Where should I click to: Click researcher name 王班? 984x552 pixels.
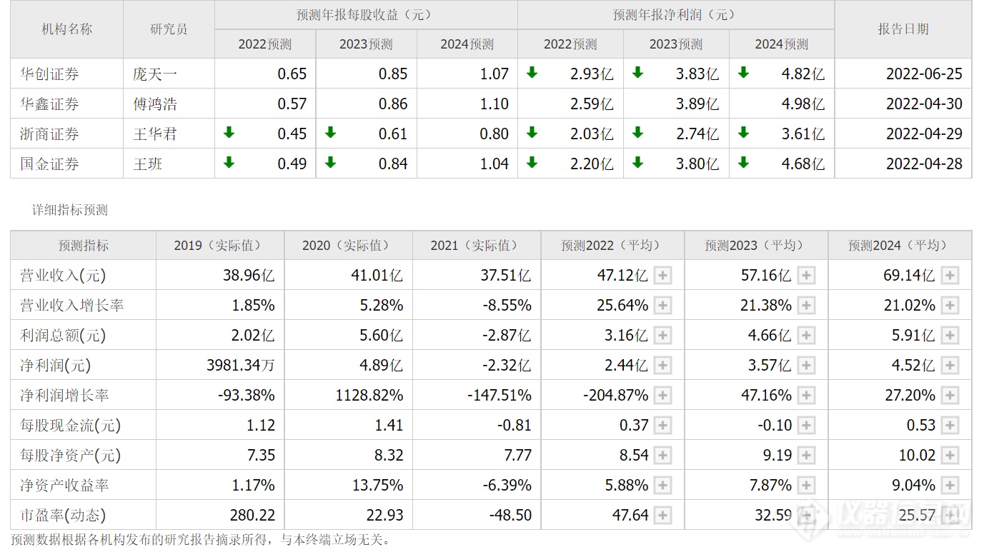[x=148, y=164]
